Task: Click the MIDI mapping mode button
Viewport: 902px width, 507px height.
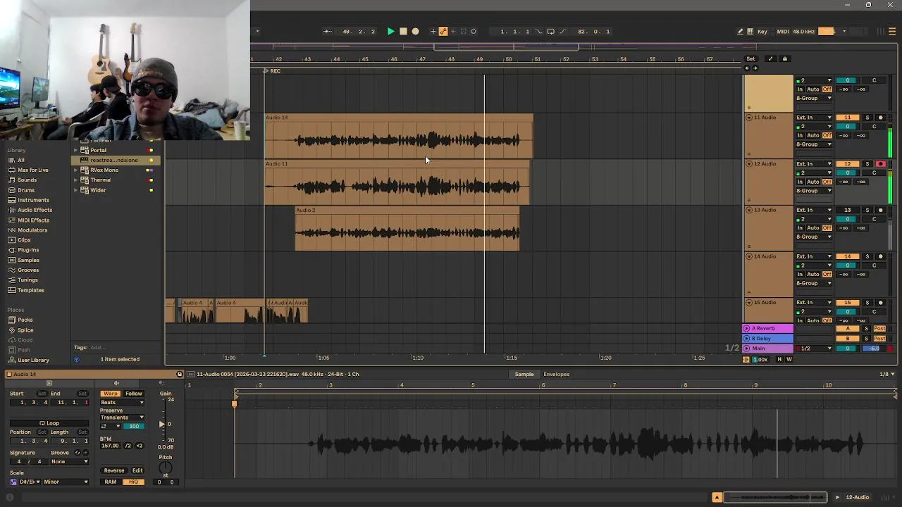Action: 783,31
